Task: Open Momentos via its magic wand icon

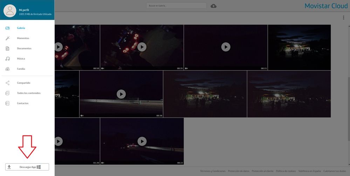Action: click(7, 38)
